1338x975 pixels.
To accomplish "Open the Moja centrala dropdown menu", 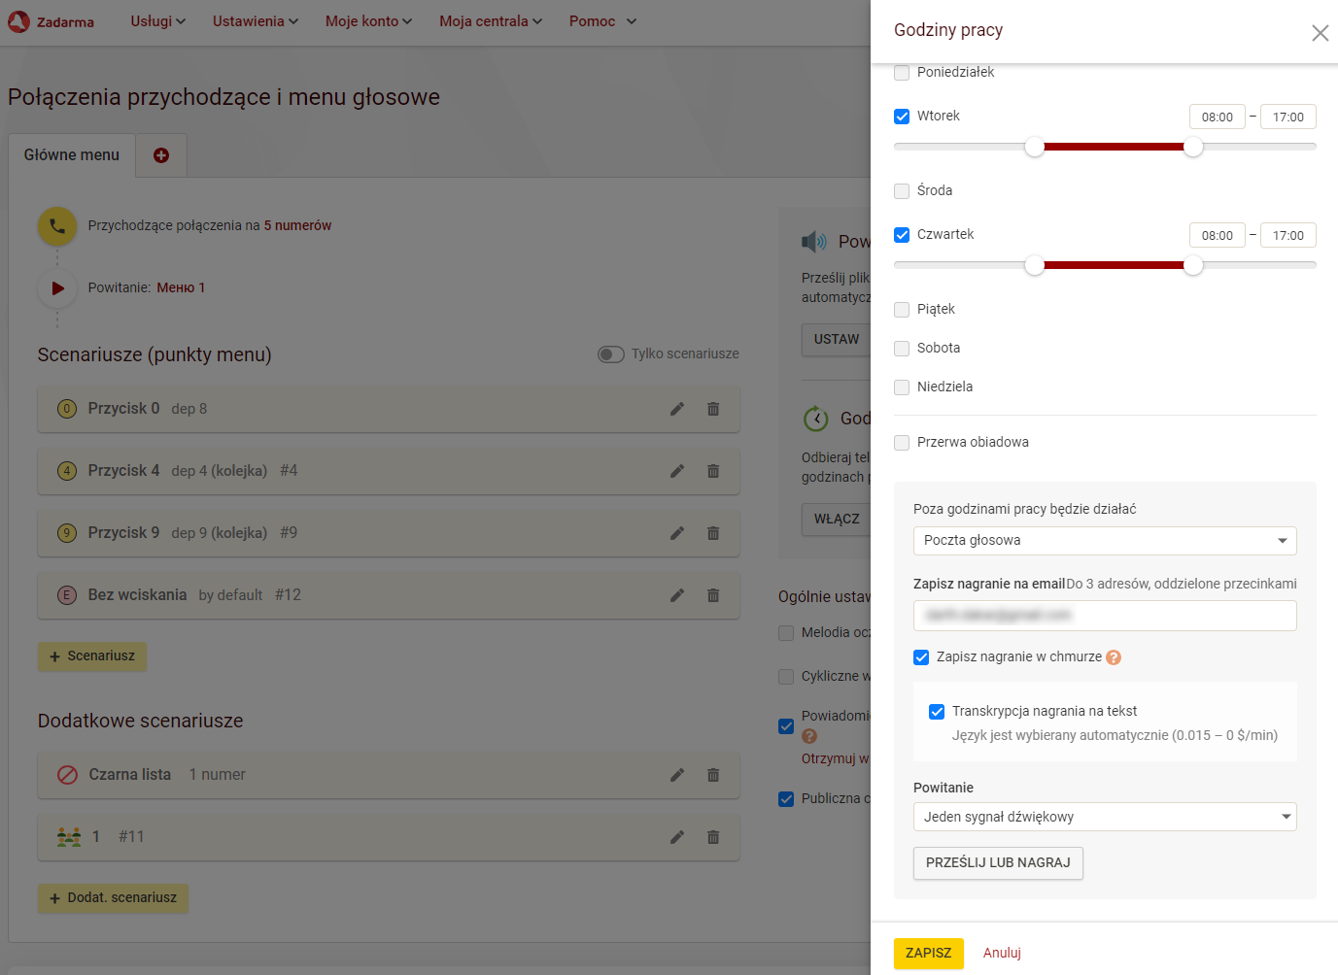I will pyautogui.click(x=491, y=21).
